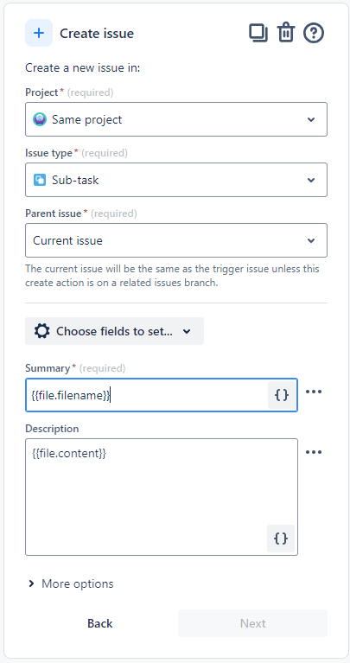This screenshot has height=663, width=350.
Task: Click the blue plus Create issue icon
Action: point(39,33)
